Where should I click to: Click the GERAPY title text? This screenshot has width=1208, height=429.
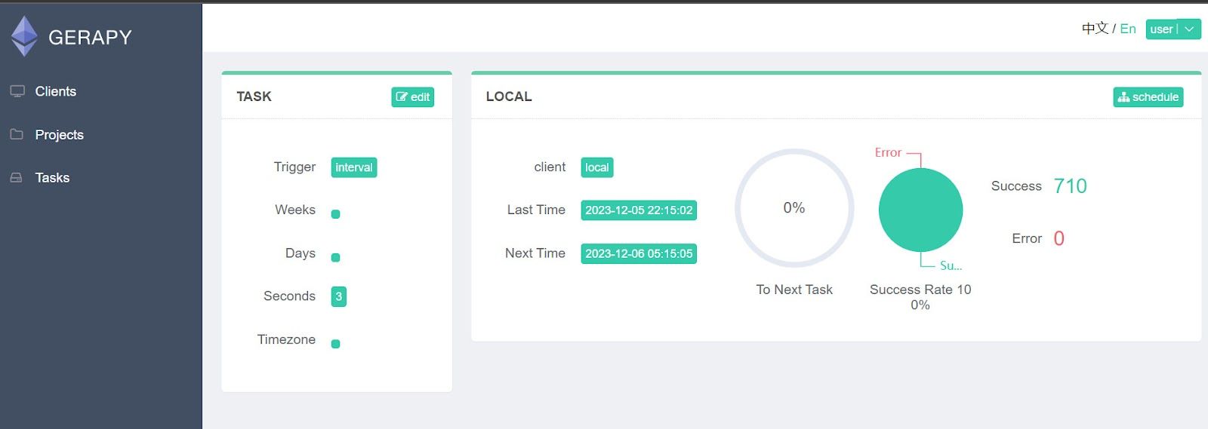(x=90, y=37)
